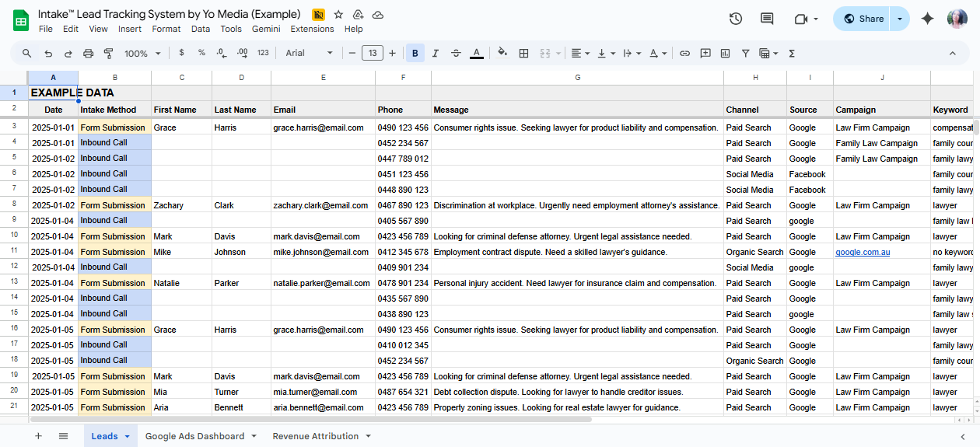Image resolution: width=980 pixels, height=447 pixels.
Task: Open the Arial font dropdown
Action: coord(309,54)
